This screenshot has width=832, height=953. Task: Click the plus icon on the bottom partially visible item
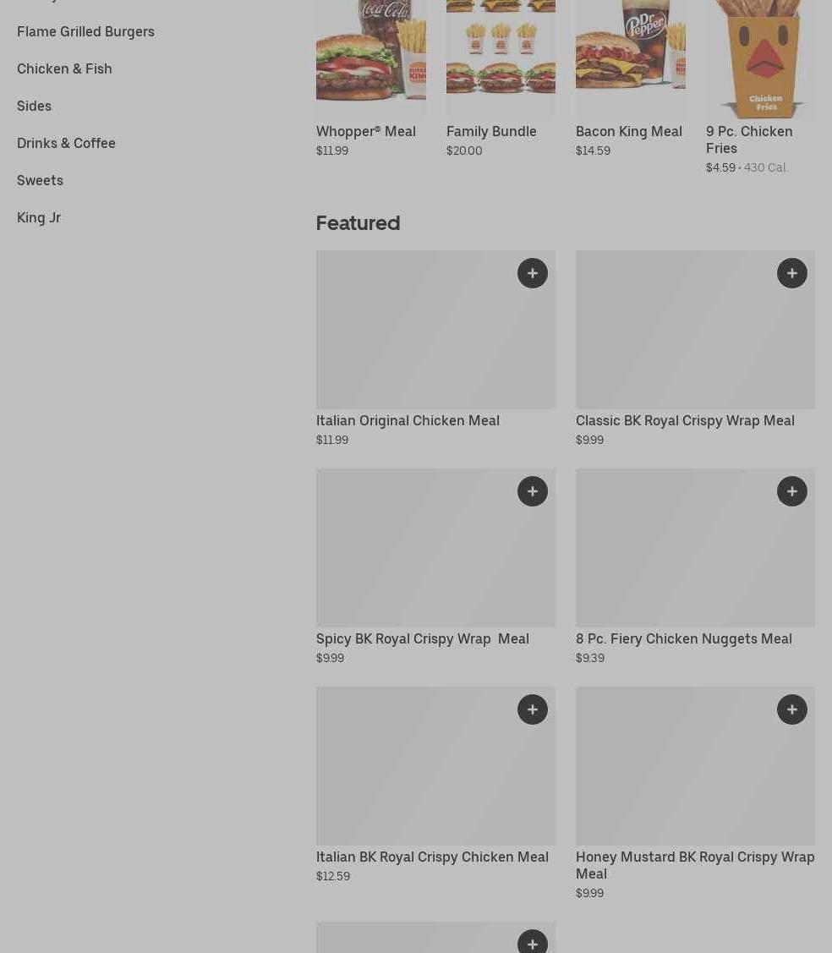[533, 942]
